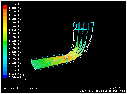Screen dimensions: 127x94
Task: Click the legend value 9.85e-01
Action: coord(15,8)
